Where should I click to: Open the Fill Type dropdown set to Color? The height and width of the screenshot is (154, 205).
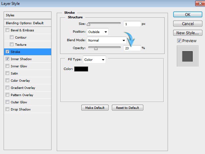coord(94,60)
